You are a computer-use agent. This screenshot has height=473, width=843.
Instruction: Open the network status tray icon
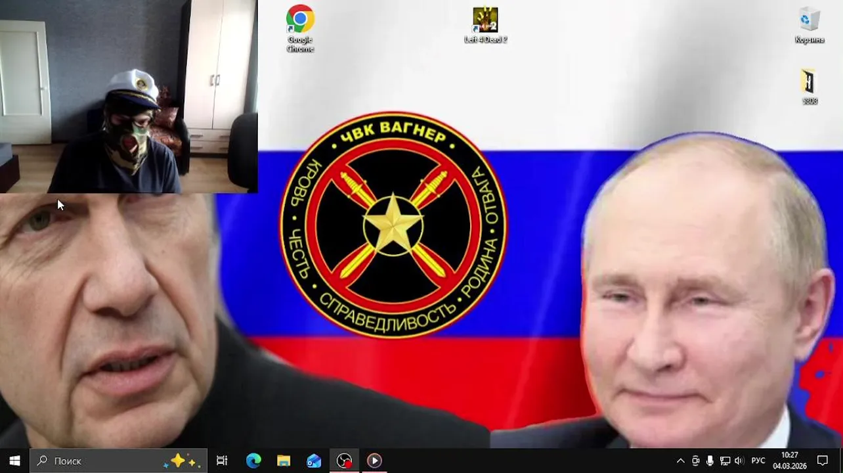coord(725,461)
